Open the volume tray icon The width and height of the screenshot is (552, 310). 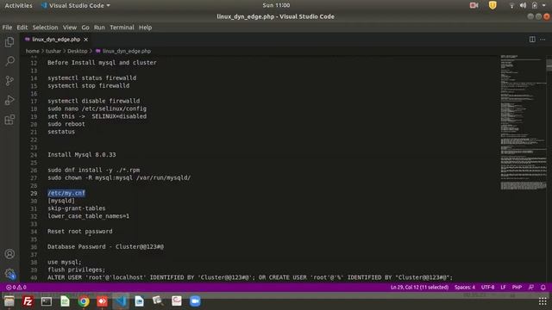click(523, 5)
